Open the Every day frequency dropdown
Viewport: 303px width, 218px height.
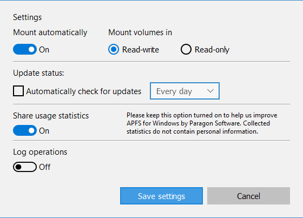(185, 91)
